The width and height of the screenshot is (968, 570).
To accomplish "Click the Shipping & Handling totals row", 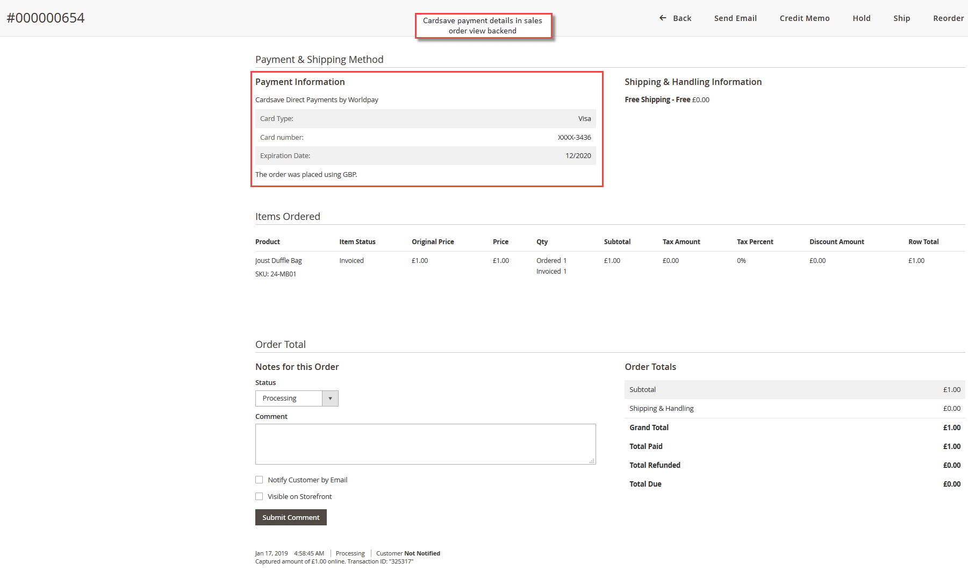I will [795, 409].
